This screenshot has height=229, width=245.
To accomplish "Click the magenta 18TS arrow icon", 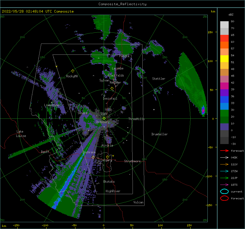I will [224, 185].
